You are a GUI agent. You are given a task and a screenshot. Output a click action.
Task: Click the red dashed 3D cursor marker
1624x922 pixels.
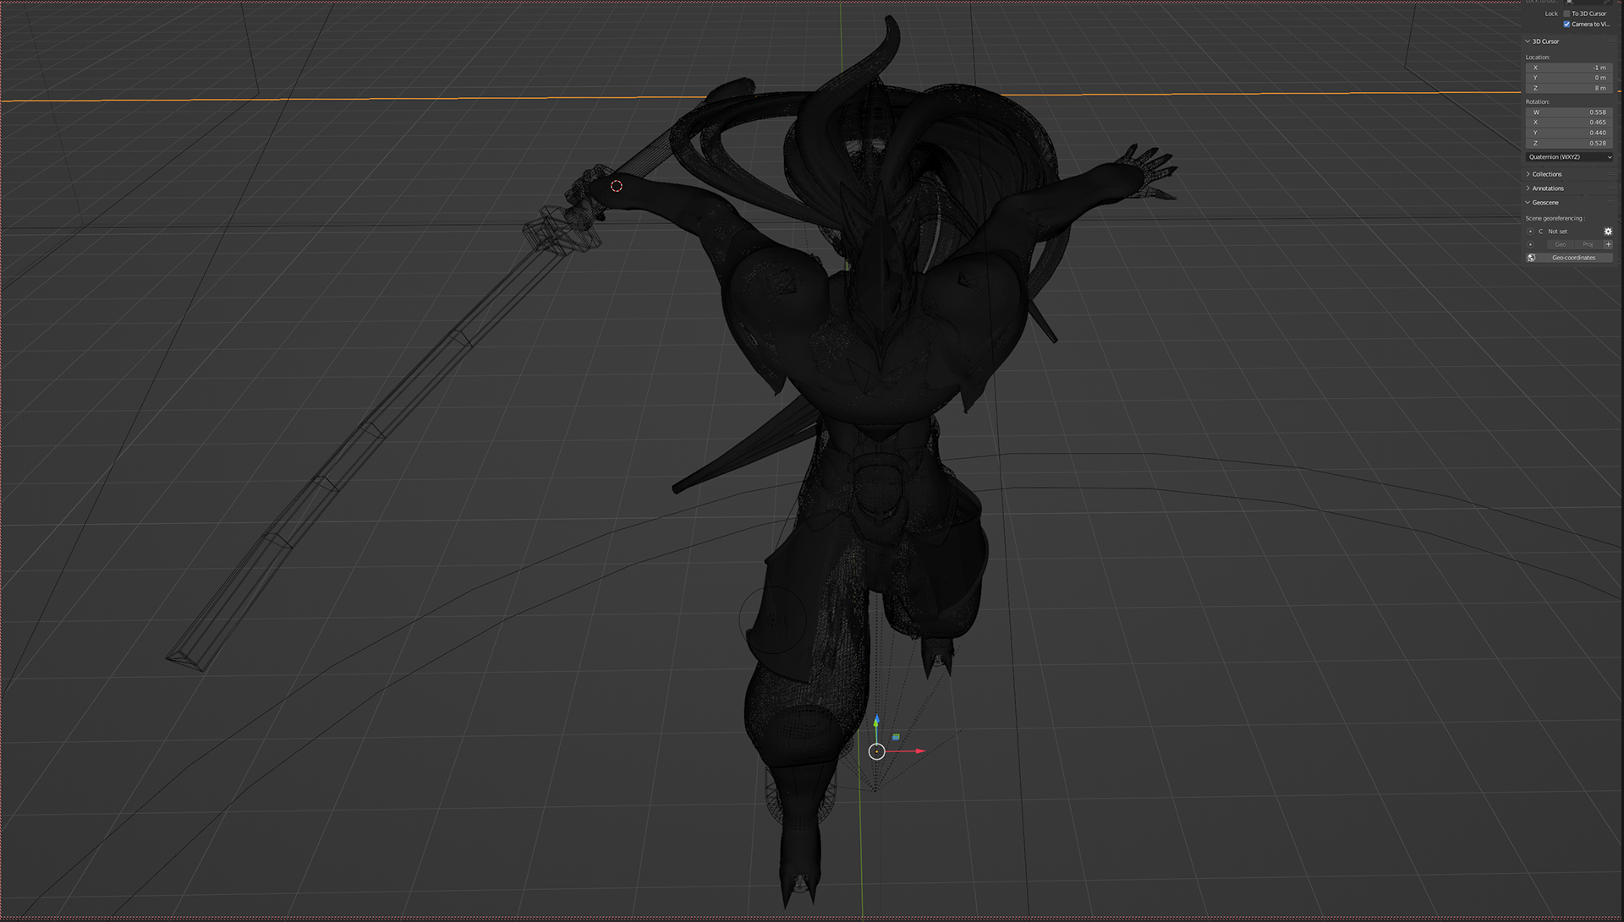617,186
